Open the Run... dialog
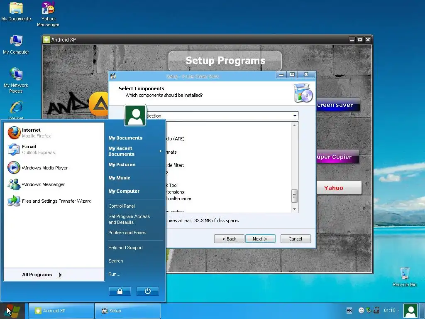The width and height of the screenshot is (425, 319). pyautogui.click(x=114, y=274)
